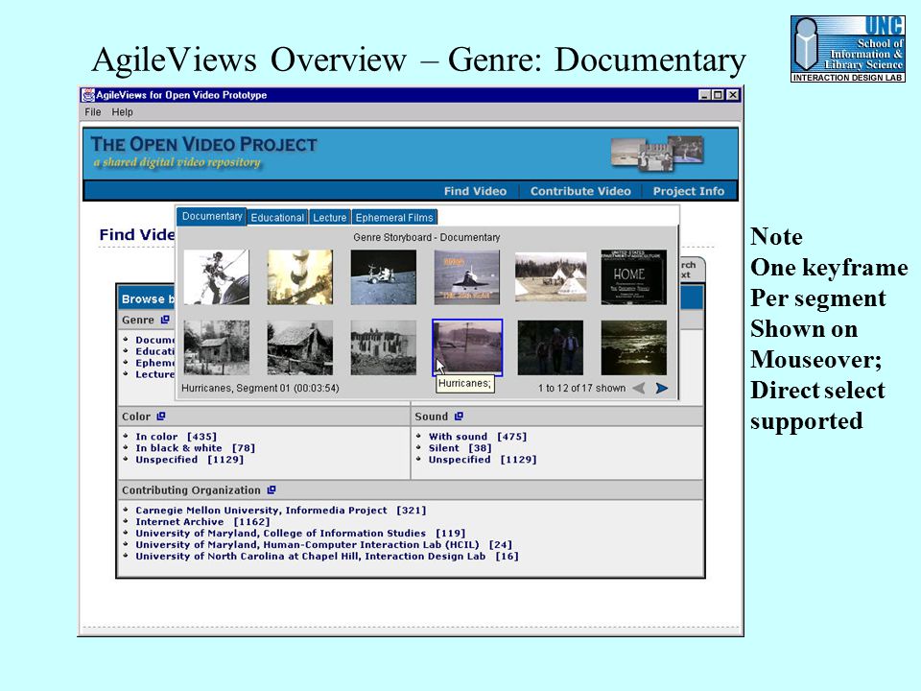Switch to the Lecture genre tab
The height and width of the screenshot is (691, 921).
[329, 218]
